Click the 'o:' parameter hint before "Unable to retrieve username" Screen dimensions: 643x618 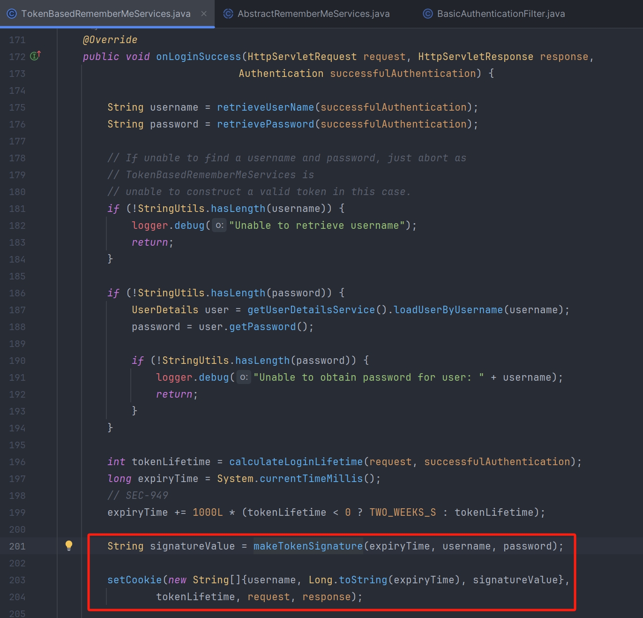pyautogui.click(x=219, y=226)
